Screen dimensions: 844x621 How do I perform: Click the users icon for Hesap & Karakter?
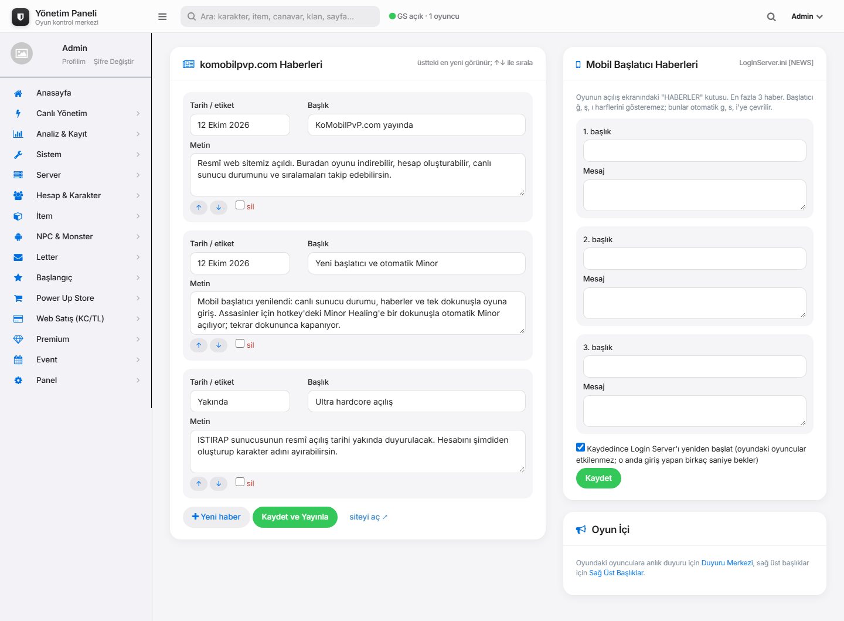[18, 196]
